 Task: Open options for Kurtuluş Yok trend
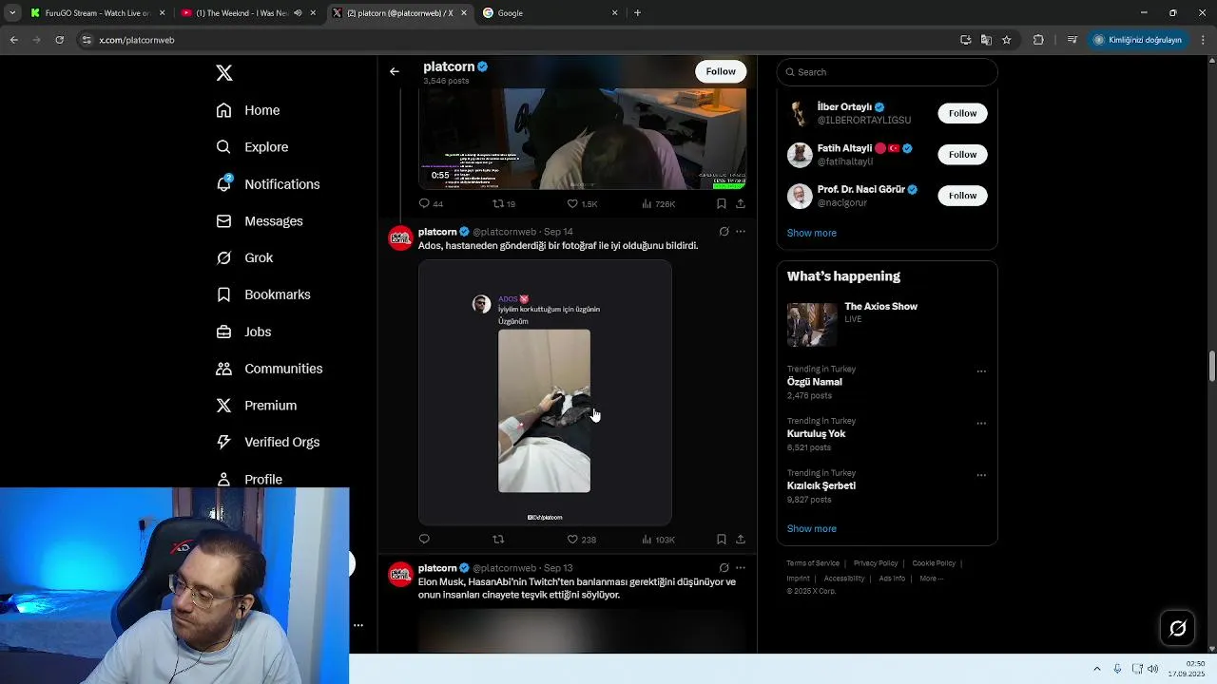tap(981, 424)
